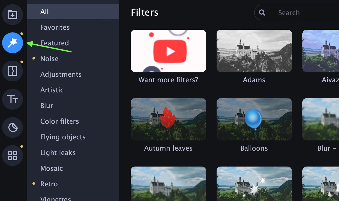Click the search magnifier icon
This screenshot has width=339, height=201.
(262, 13)
